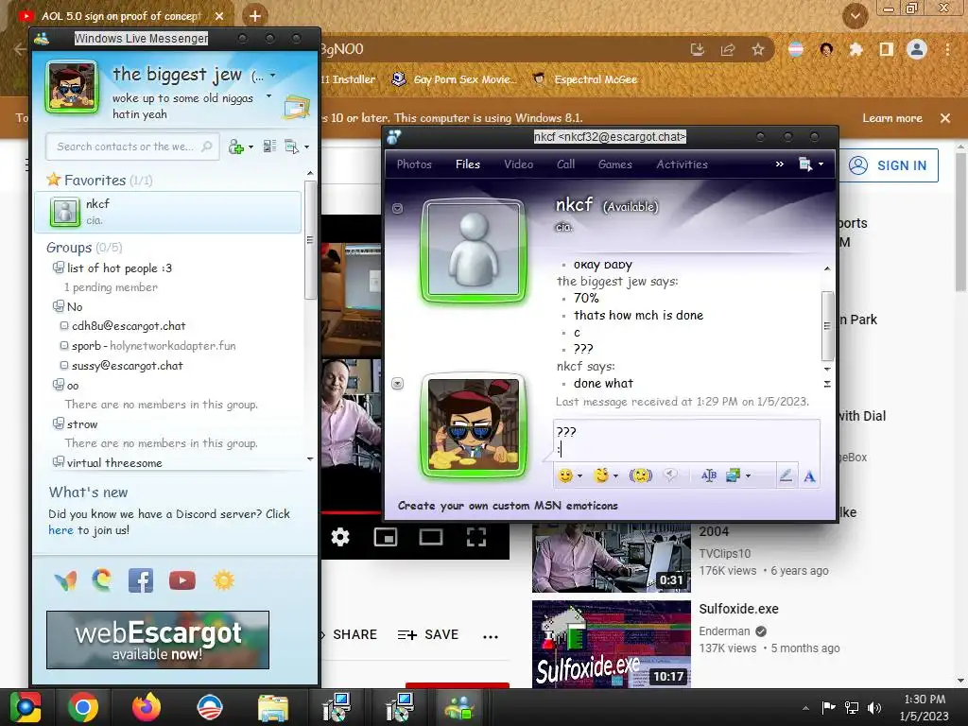
Task: Launch Firefox from the taskbar
Action: (147, 707)
